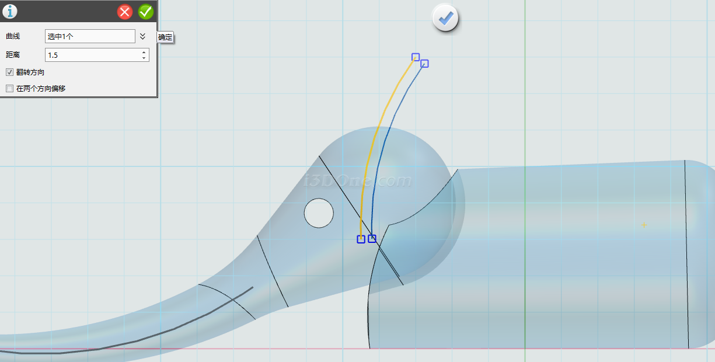
Task: Click the circular hole on the model
Action: (x=319, y=213)
